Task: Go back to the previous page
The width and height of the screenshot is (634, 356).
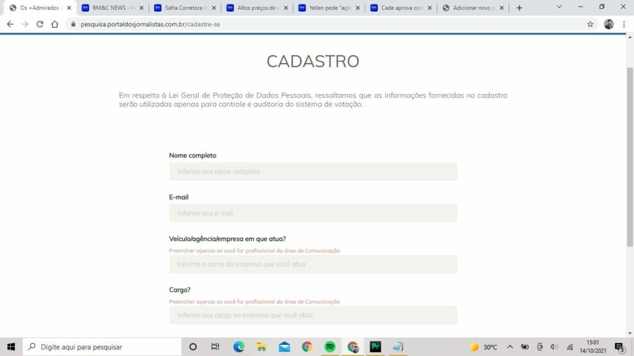Action: point(10,24)
